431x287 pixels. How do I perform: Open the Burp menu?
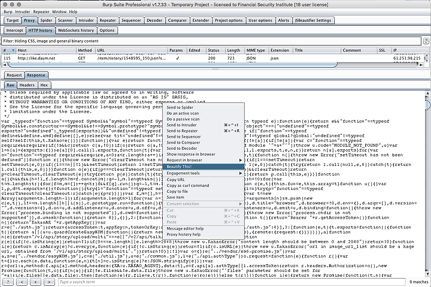(x=8, y=12)
